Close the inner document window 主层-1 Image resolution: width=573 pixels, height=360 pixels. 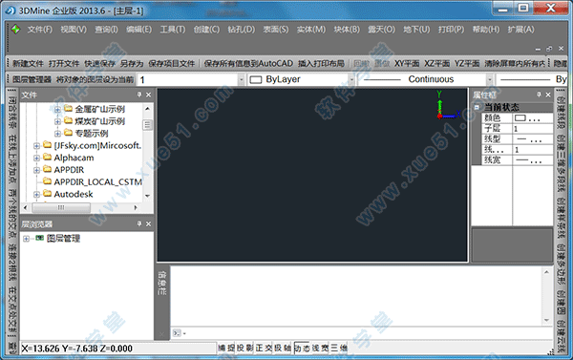click(561, 49)
